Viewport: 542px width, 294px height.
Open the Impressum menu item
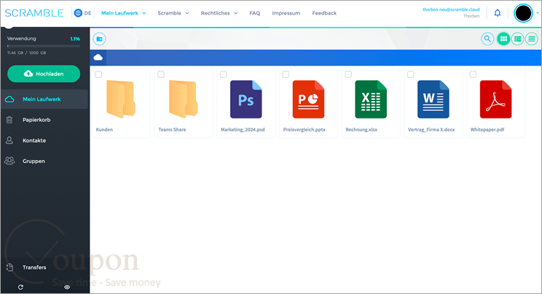pos(286,13)
